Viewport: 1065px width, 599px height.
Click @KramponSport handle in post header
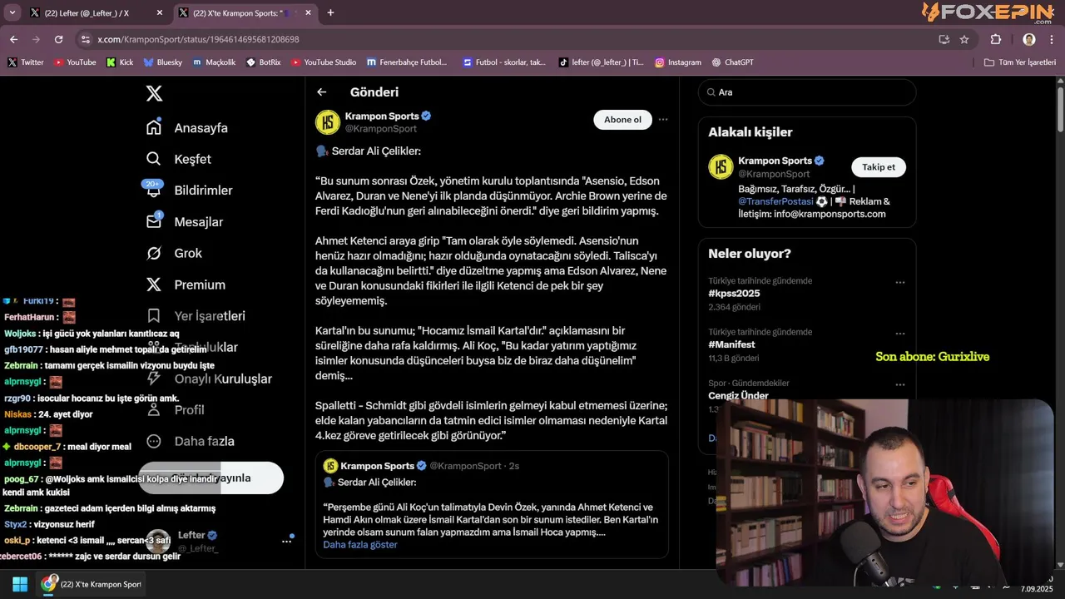381,129
